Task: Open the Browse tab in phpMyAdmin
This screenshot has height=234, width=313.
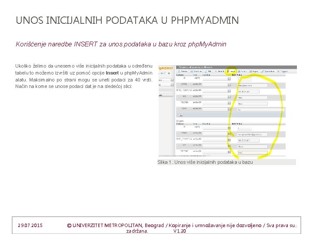Action: click(183, 71)
